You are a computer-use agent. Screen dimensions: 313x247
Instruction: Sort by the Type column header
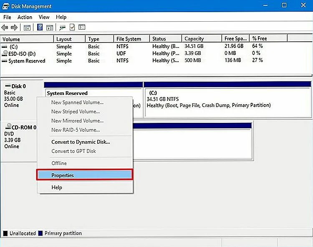100,39
